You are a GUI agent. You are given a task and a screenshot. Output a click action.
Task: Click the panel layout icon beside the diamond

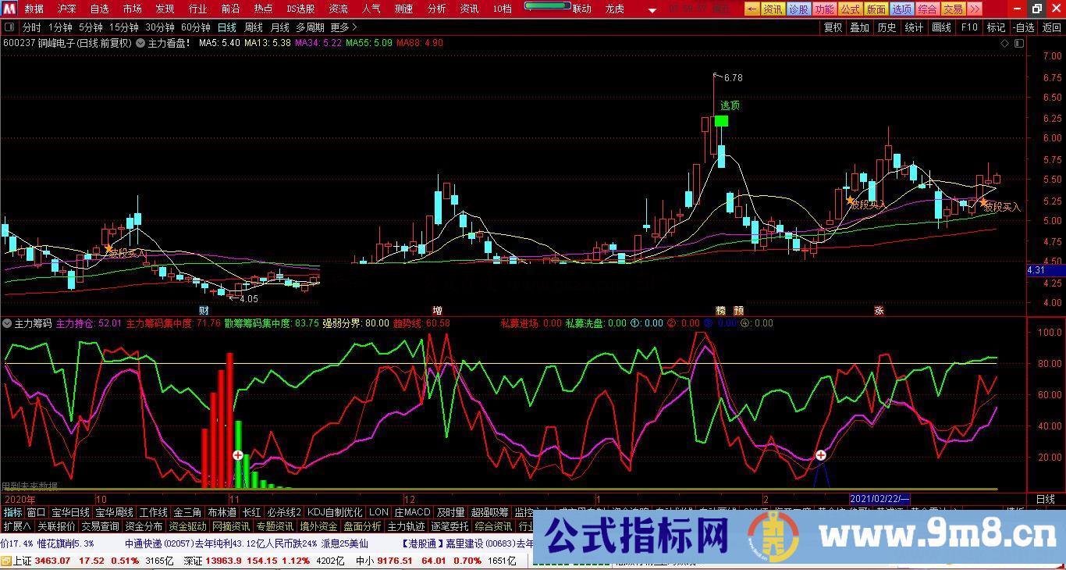pyautogui.click(x=1019, y=44)
